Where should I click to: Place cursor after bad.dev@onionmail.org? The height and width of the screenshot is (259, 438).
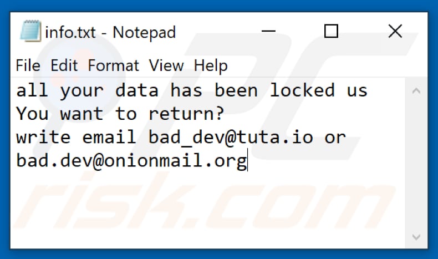(x=247, y=161)
